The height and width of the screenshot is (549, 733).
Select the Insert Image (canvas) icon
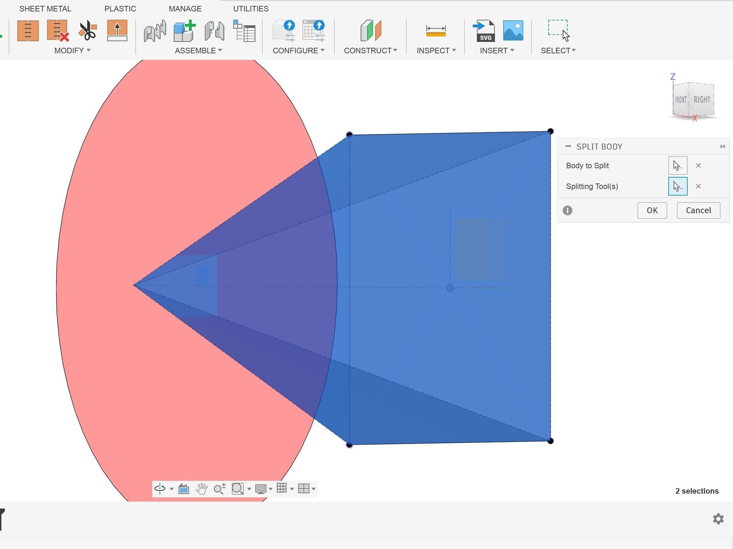[x=513, y=30]
